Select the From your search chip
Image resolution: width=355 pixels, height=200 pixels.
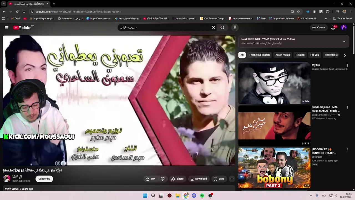click(x=259, y=55)
